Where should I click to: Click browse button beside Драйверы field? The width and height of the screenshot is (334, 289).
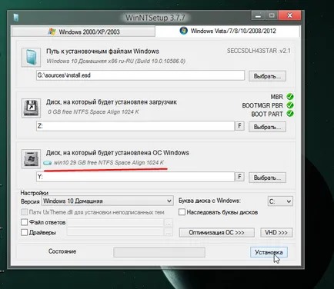coord(169,232)
